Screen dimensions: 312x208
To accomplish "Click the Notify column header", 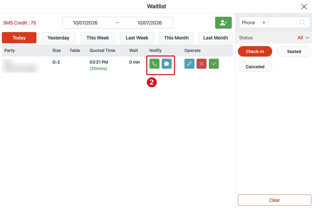I will pyautogui.click(x=155, y=50).
